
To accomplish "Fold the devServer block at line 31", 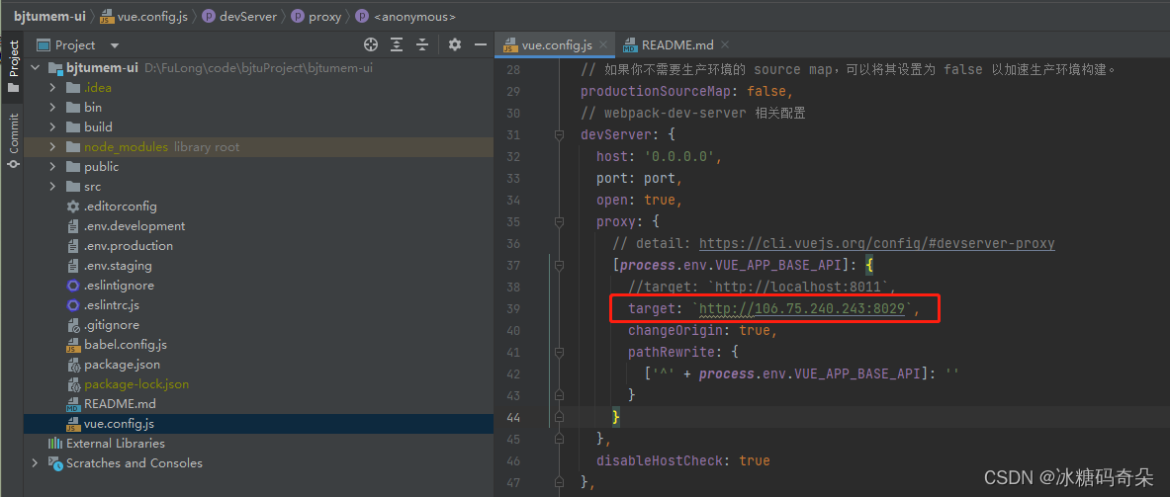I will [x=559, y=135].
